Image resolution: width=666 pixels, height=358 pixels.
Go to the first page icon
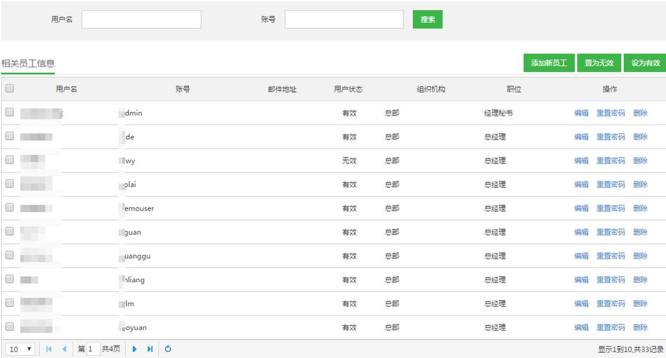pos(49,349)
